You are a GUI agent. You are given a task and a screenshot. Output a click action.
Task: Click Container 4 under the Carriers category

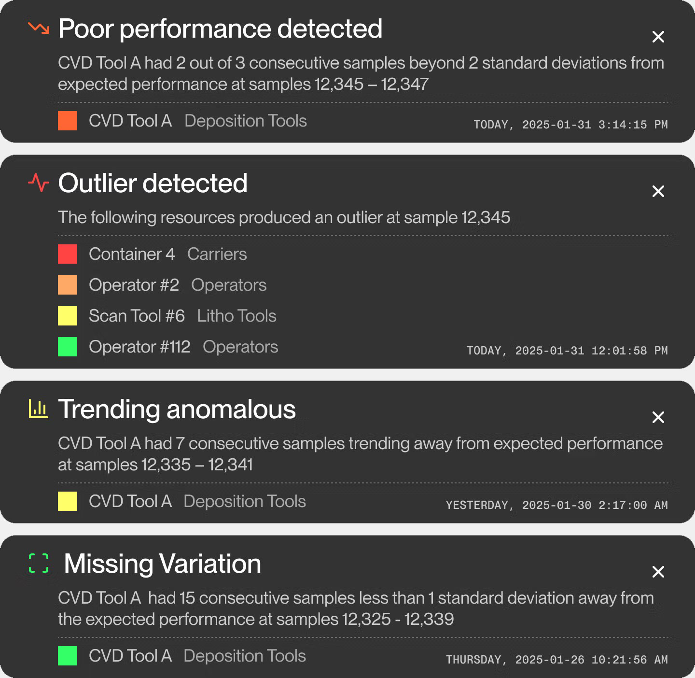(x=132, y=254)
